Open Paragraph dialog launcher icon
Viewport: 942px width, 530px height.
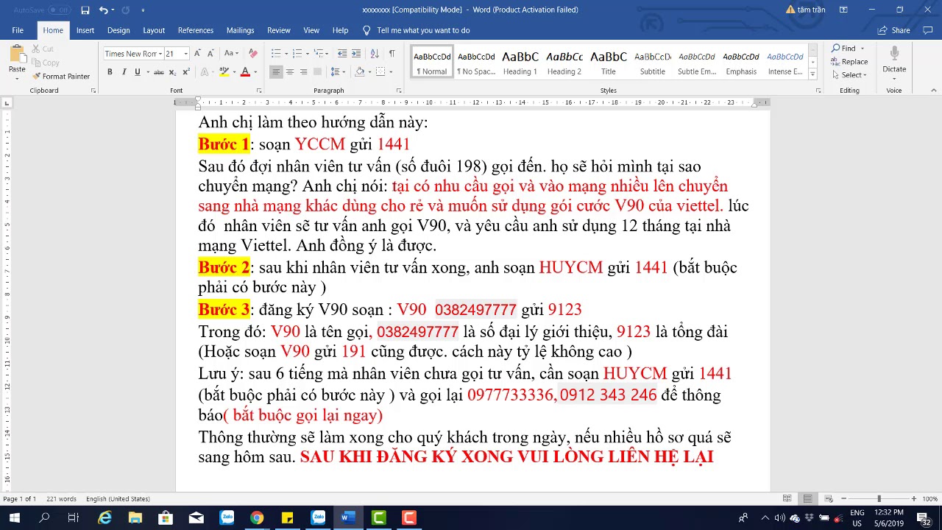398,91
